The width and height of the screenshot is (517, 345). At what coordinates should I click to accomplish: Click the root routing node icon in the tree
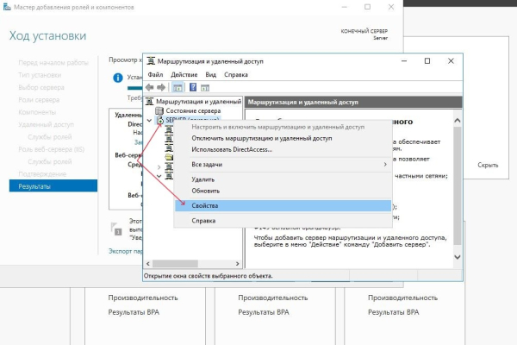tap(150, 102)
